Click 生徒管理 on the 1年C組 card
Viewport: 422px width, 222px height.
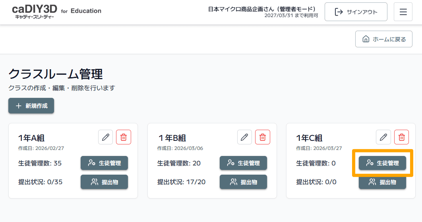[x=382, y=163]
